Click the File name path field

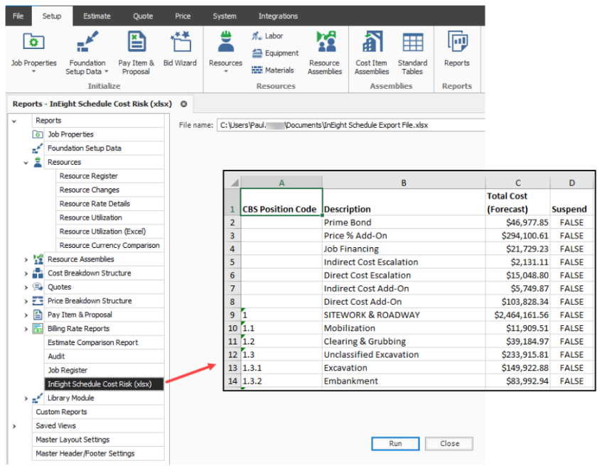[350, 125]
